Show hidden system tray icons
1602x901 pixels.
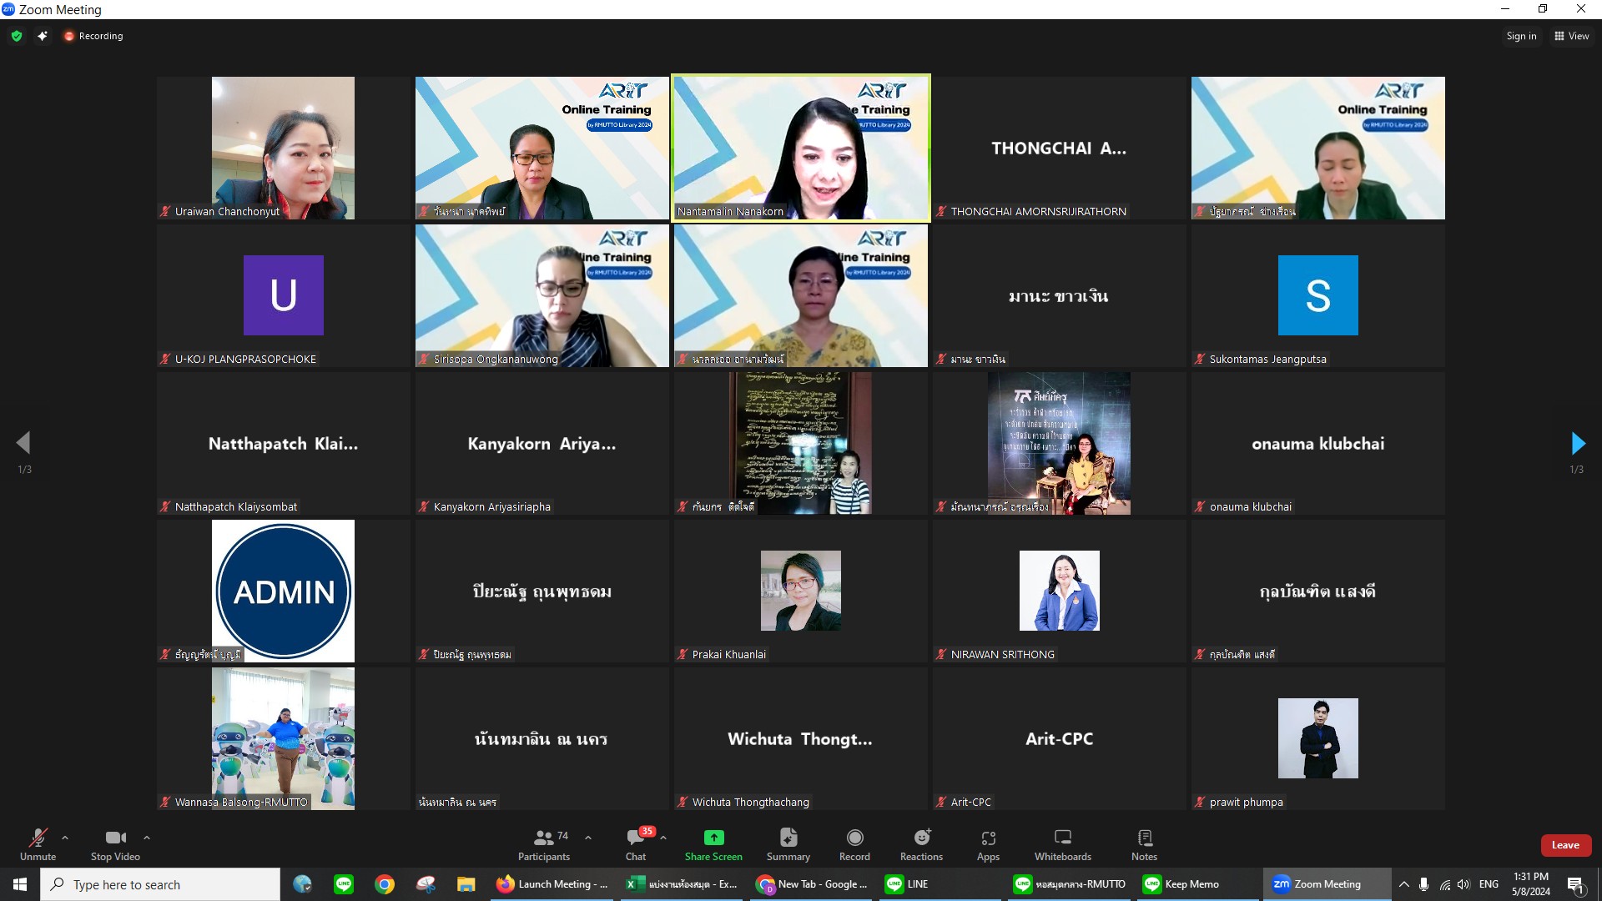[x=1403, y=884]
